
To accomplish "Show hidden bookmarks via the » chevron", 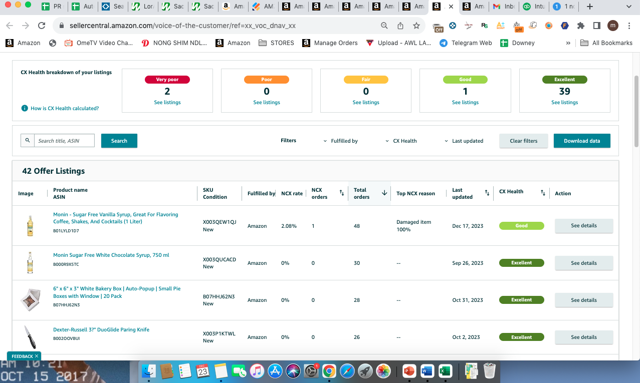I will 568,43.
